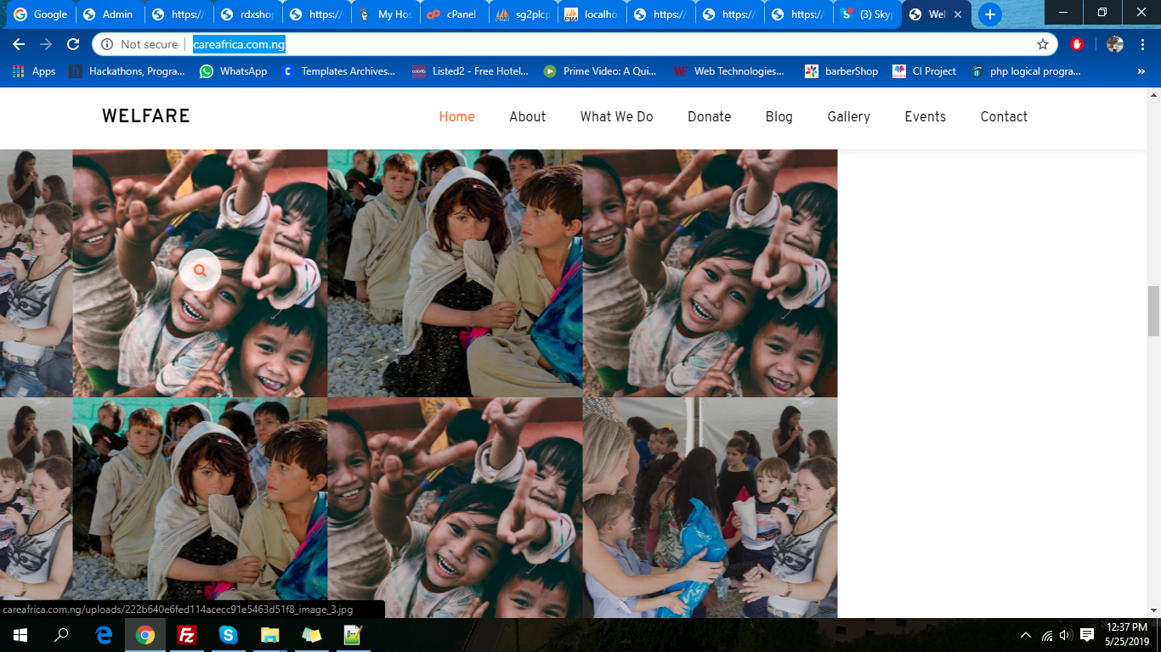Expand the hidden bookmarks overflow chevron
1161x652 pixels.
[1141, 71]
